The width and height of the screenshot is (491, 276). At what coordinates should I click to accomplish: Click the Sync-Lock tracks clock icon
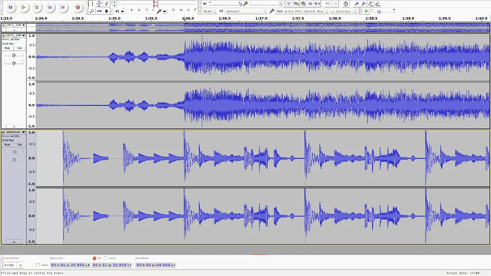point(346,4)
